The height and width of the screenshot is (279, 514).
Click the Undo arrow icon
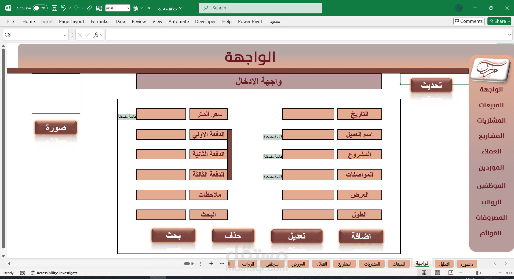click(x=64, y=8)
